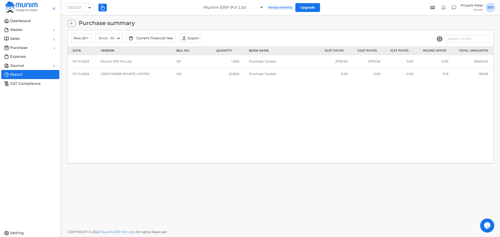Open the chat message icon in header
Image resolution: width=500 pixels, height=237 pixels.
pyautogui.click(x=454, y=8)
